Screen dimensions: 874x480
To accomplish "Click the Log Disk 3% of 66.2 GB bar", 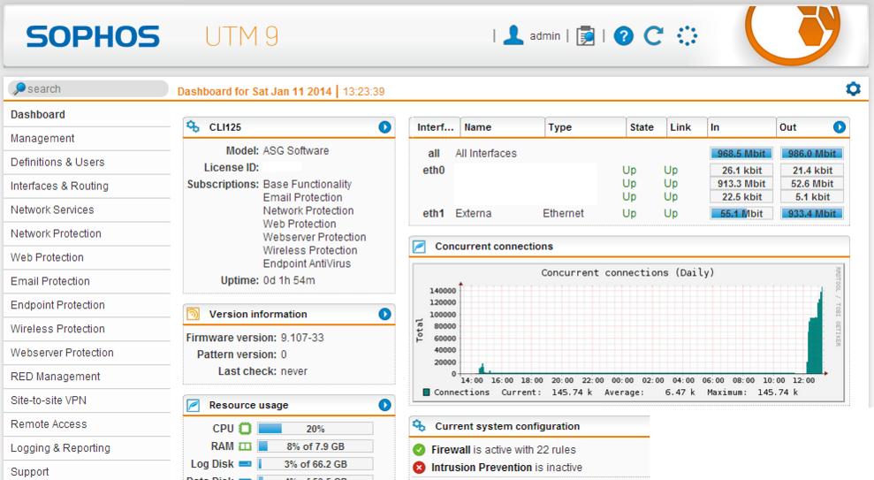I will click(315, 464).
